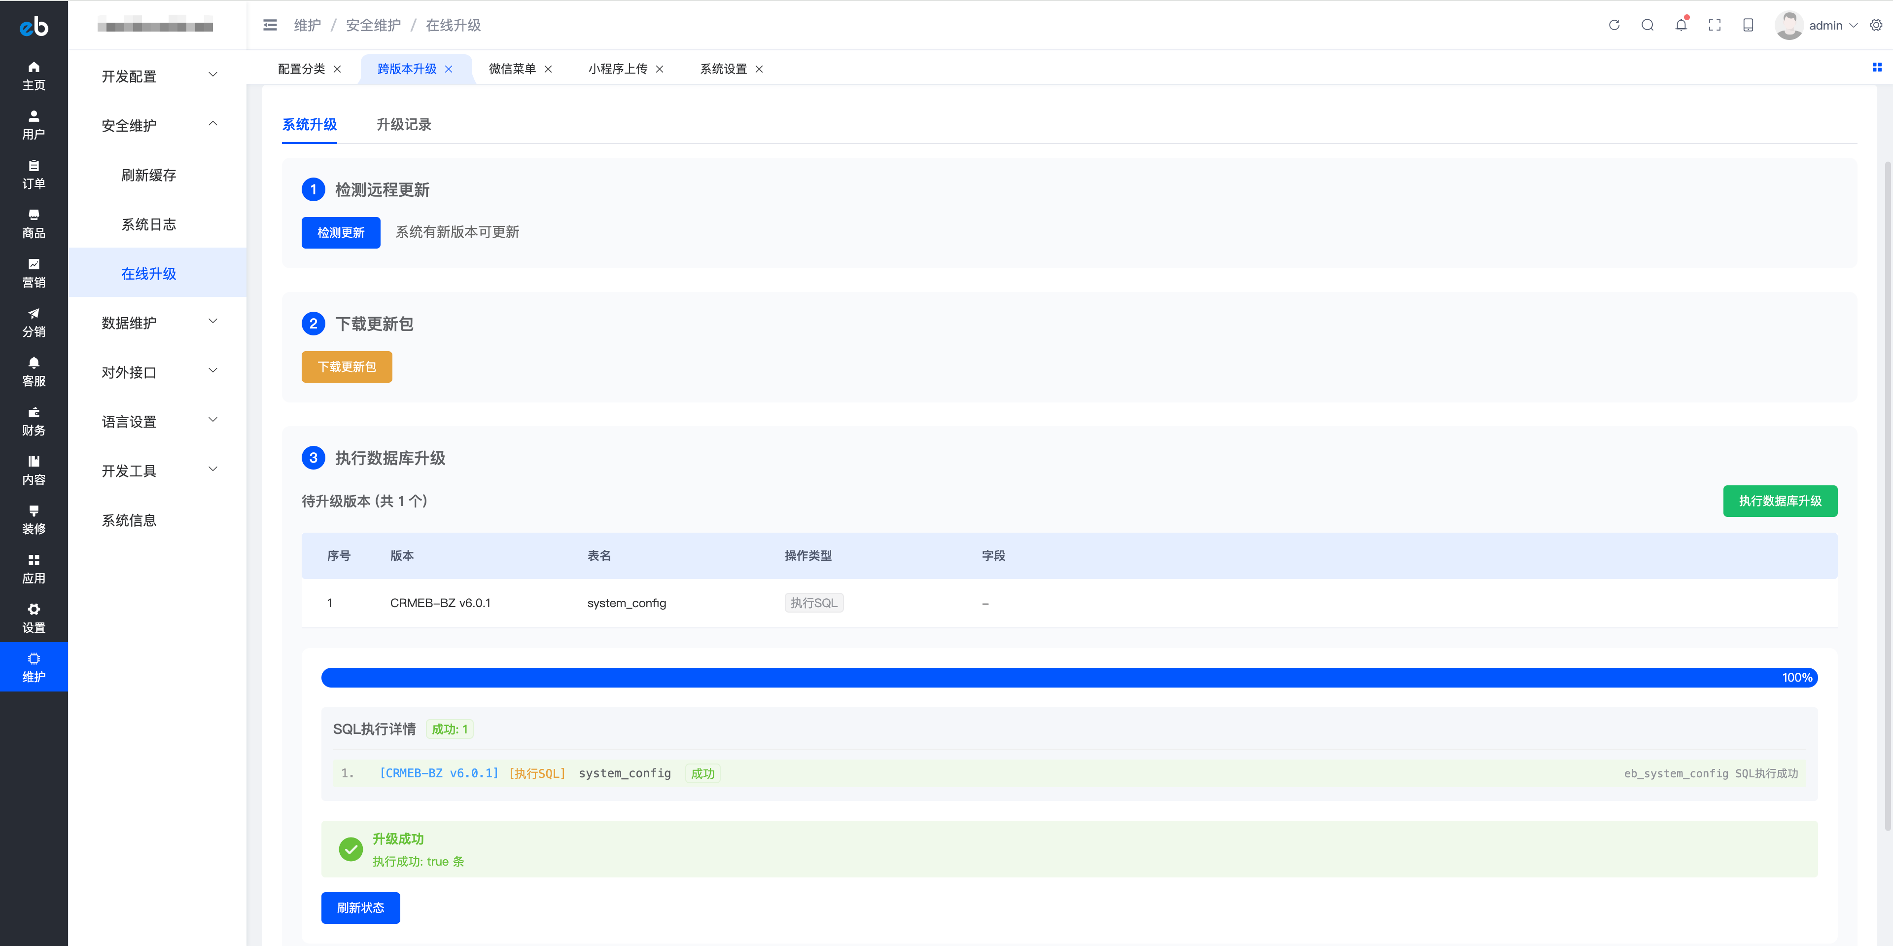
Task: Open the notification bell icon
Action: [x=1681, y=25]
